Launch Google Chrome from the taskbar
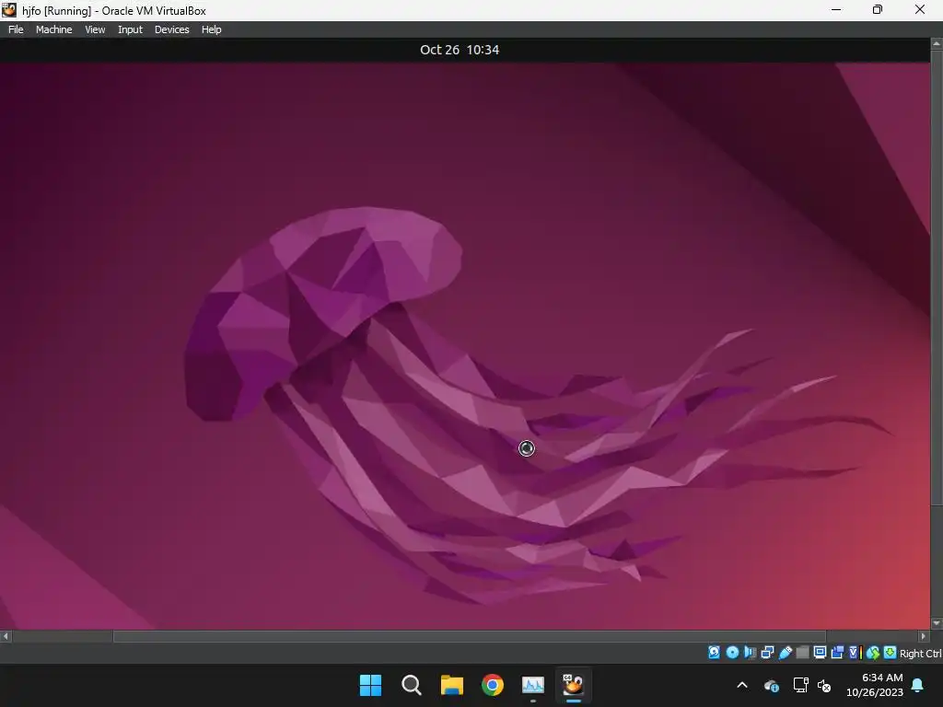Screen dimensions: 943x707 pyautogui.click(x=493, y=685)
